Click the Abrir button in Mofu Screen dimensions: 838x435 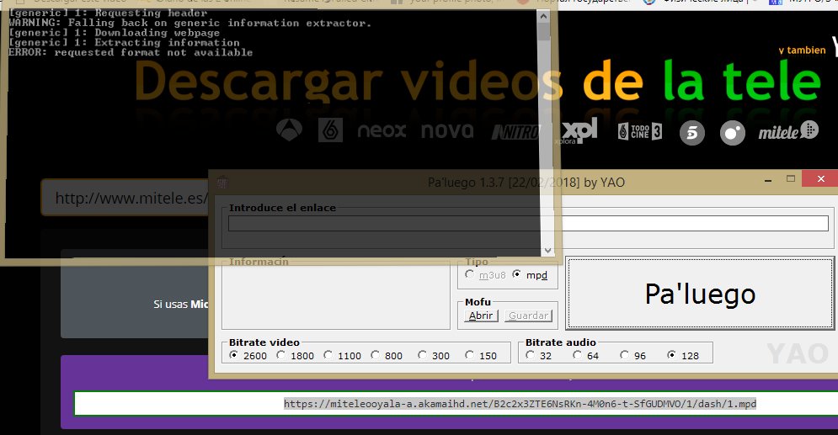481,316
